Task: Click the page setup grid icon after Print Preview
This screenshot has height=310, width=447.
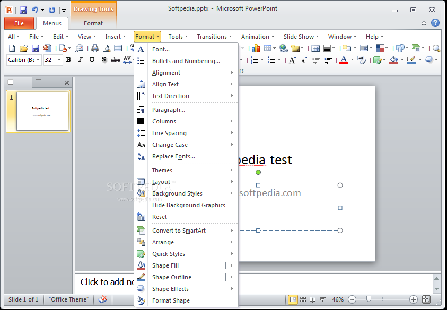Action: point(118,48)
